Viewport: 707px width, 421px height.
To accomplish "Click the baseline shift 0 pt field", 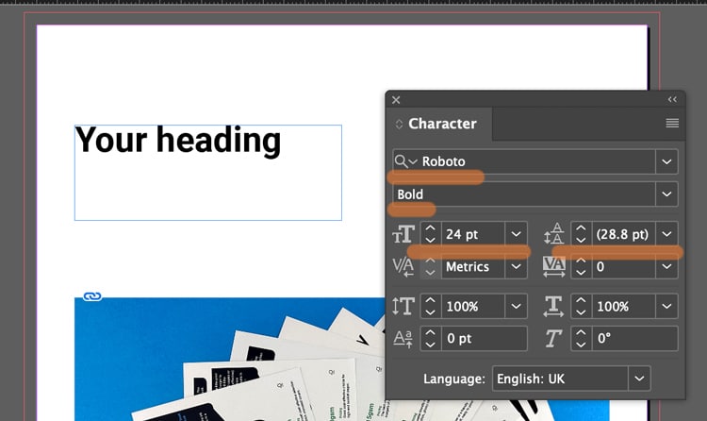I will point(484,338).
